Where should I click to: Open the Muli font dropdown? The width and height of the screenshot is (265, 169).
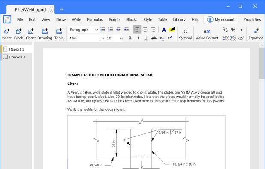(x=87, y=38)
